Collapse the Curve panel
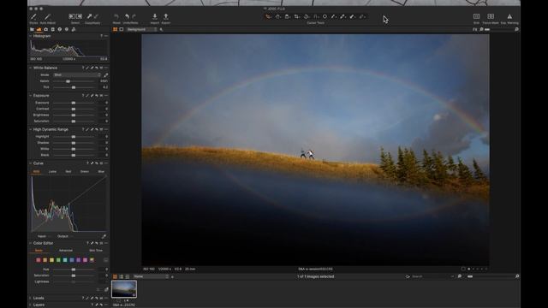 pyautogui.click(x=31, y=163)
